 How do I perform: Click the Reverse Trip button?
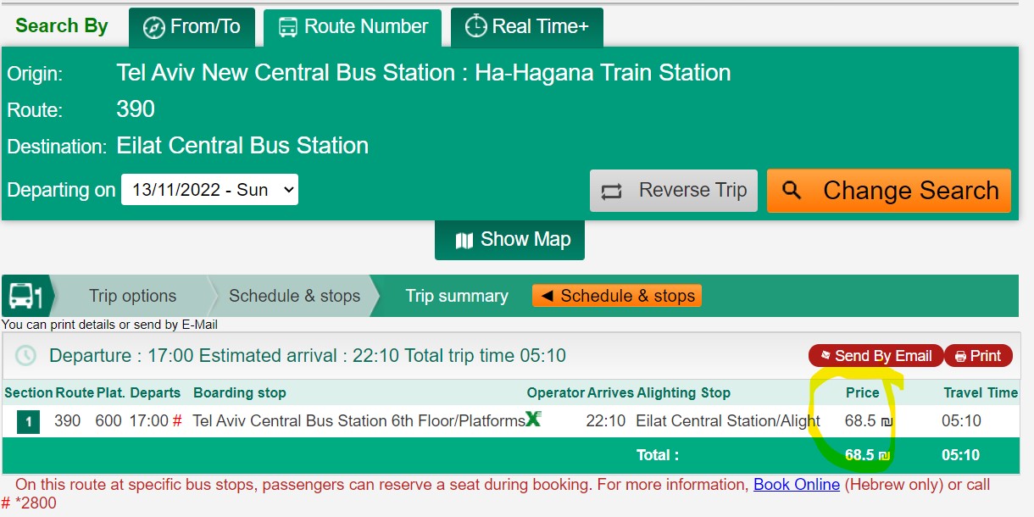(674, 191)
